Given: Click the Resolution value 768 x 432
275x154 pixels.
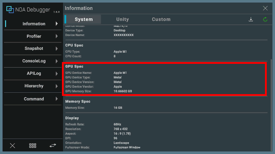Looking at the screenshot, I should click(120, 129).
